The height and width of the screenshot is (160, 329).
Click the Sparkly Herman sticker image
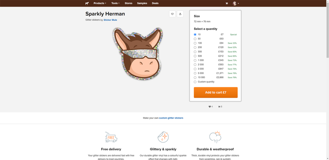point(138,54)
